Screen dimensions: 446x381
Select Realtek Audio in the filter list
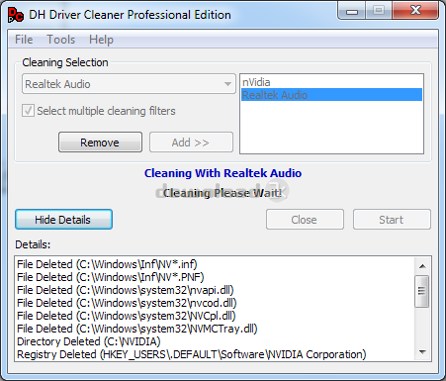(331, 95)
